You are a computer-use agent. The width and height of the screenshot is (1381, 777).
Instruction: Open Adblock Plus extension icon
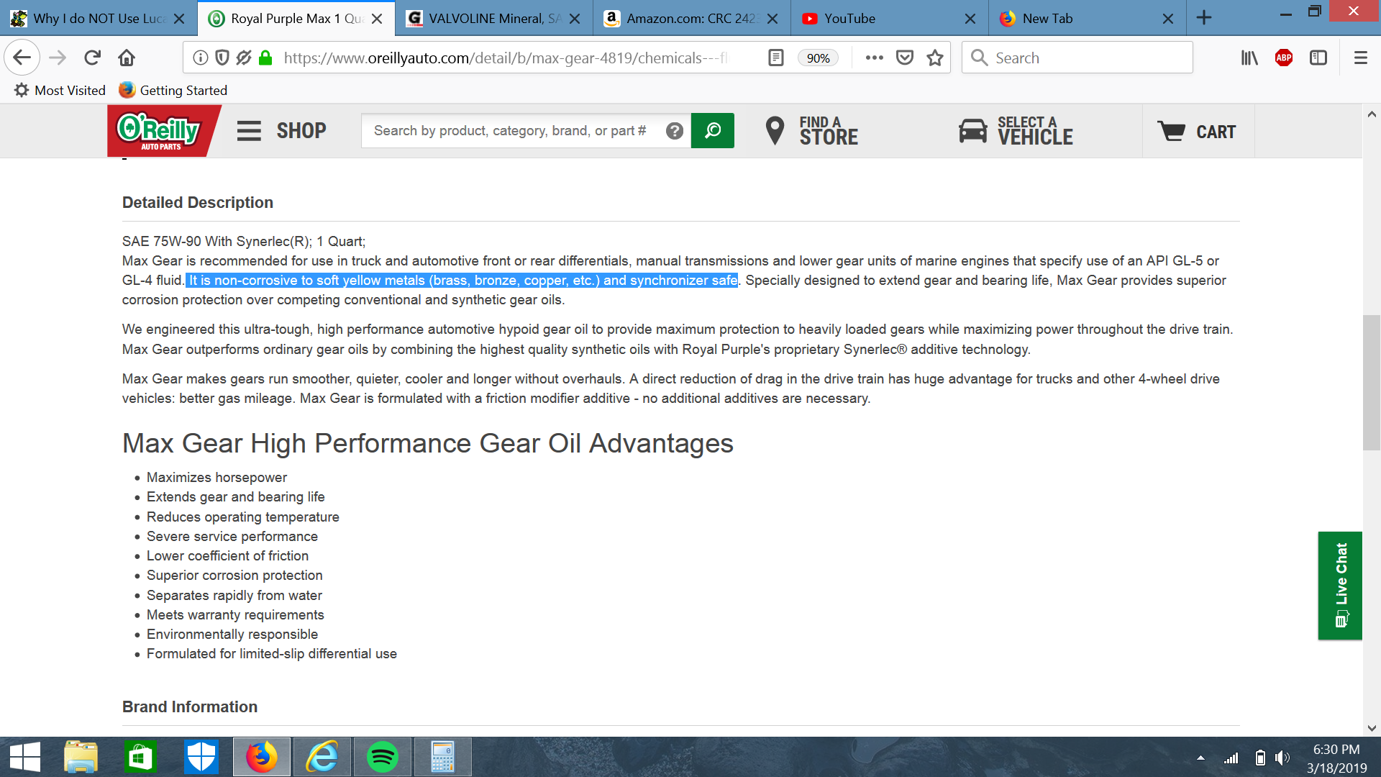point(1283,58)
